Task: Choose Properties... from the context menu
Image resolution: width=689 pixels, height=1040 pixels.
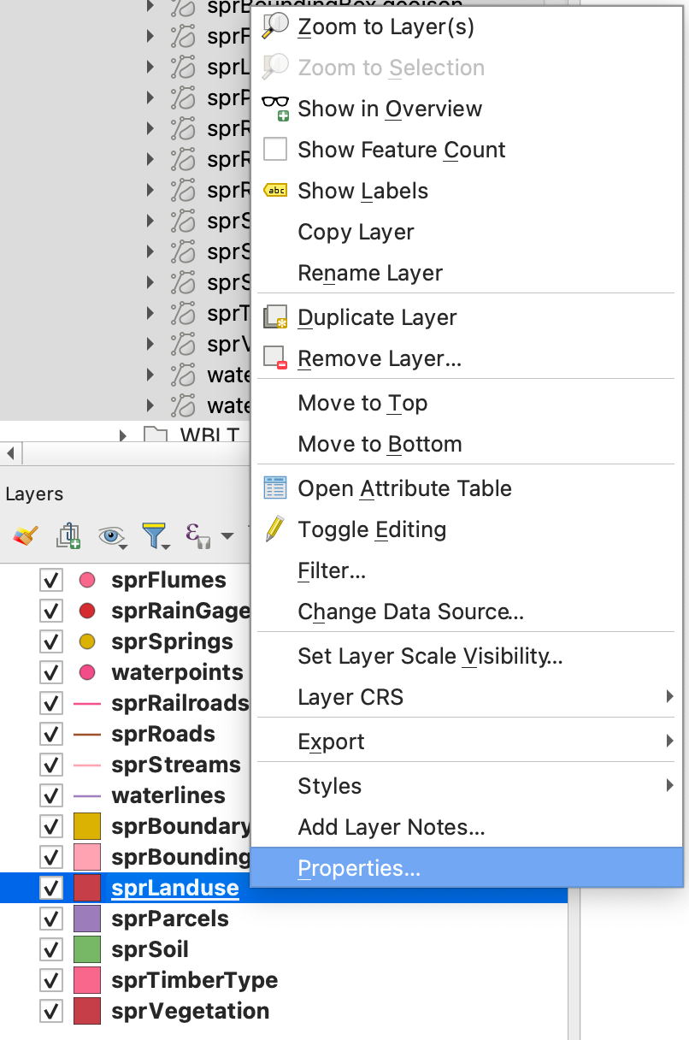Action: click(359, 868)
